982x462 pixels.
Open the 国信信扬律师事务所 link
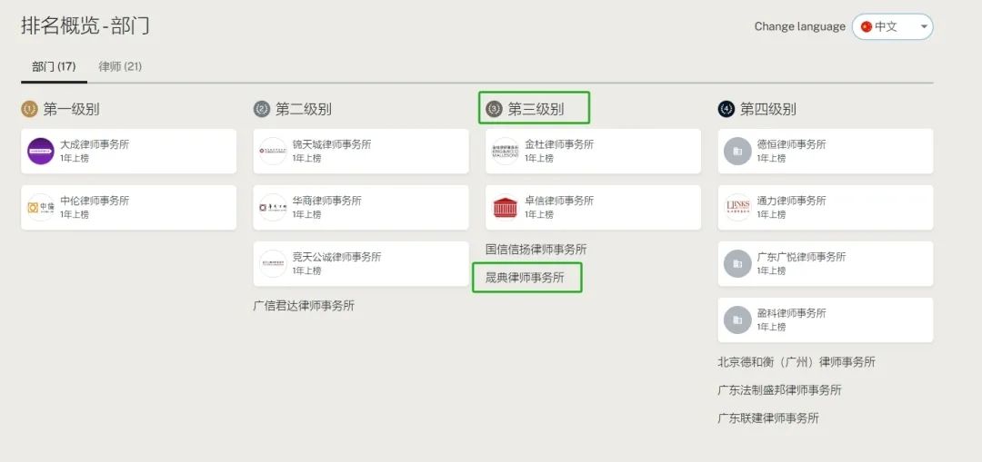536,249
